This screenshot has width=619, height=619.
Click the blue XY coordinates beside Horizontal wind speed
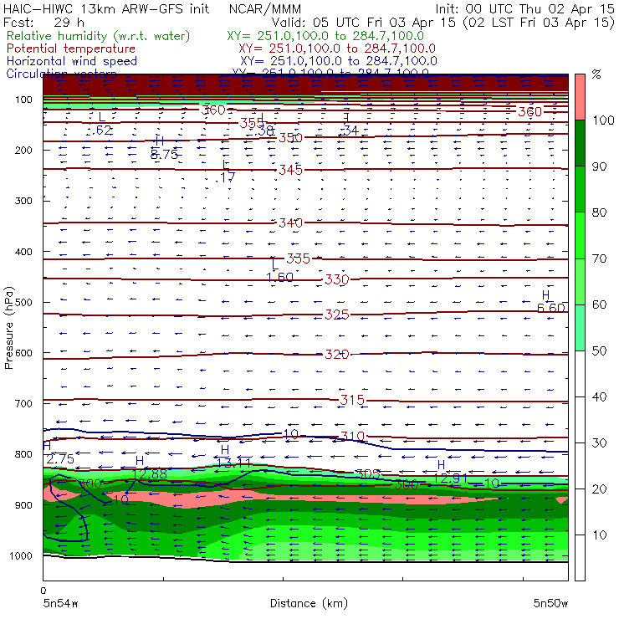tap(338, 61)
